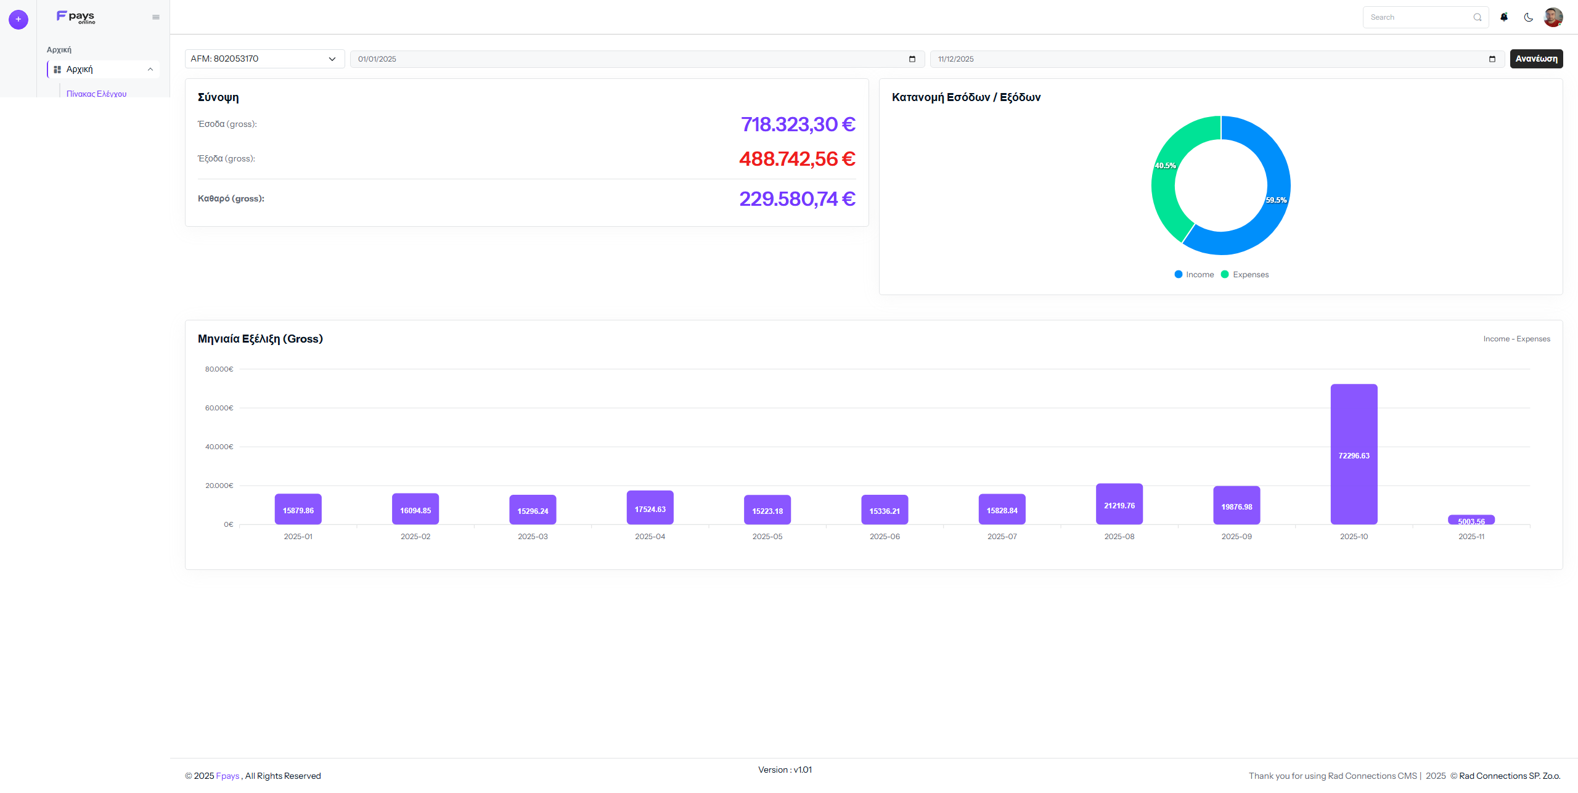The image size is (1578, 793).
Task: Click the Fpays online logo
Action: pos(76,17)
